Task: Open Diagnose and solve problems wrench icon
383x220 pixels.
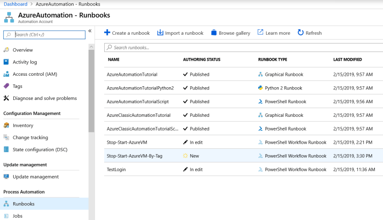Action: (6, 98)
